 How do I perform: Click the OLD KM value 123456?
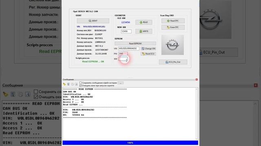click(126, 22)
